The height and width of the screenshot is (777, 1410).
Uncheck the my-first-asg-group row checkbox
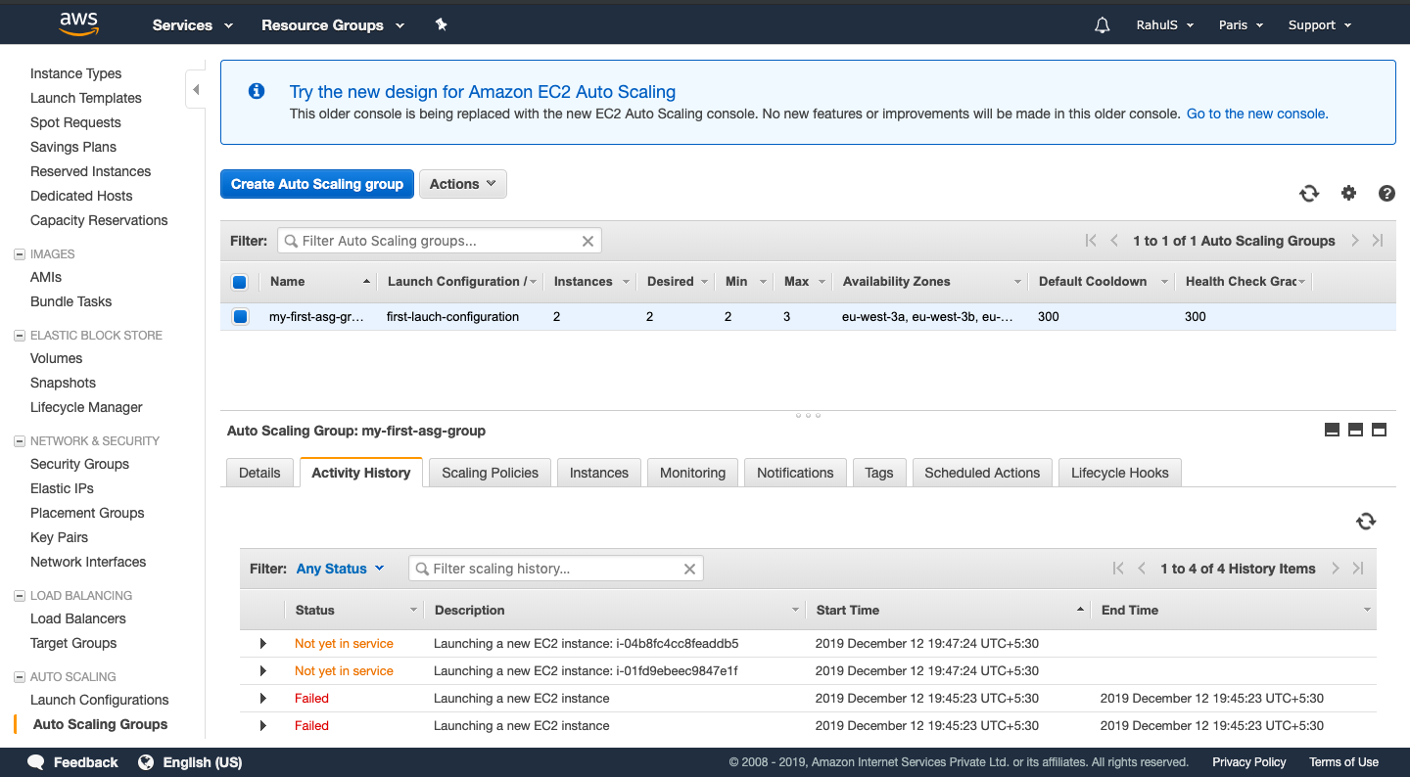[240, 316]
